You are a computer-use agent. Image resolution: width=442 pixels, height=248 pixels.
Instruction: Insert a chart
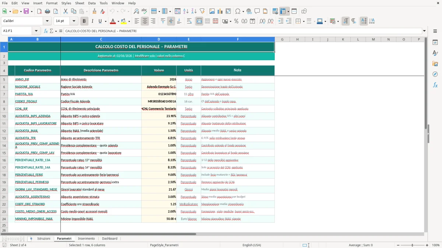click(x=221, y=11)
